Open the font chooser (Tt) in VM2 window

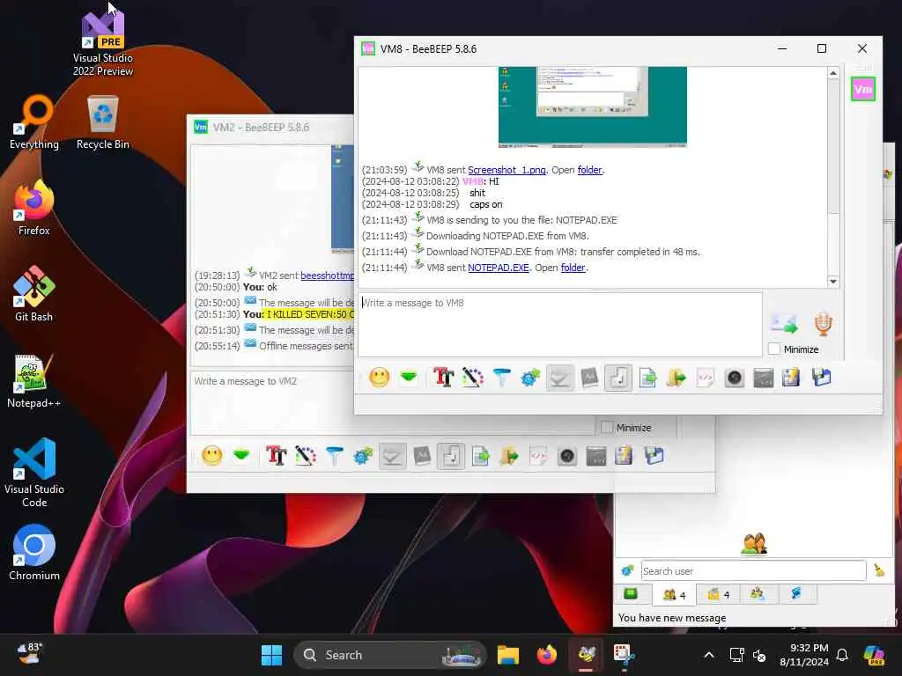coord(276,456)
